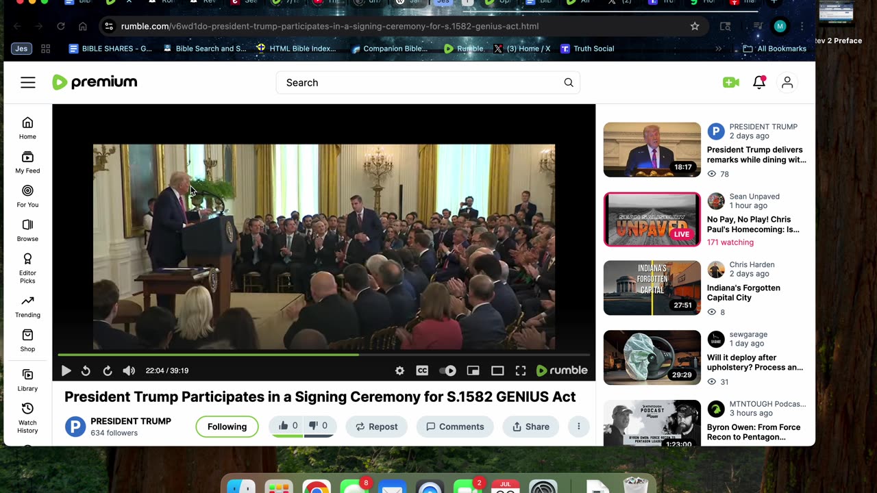Go to Home in sidebar
The image size is (877, 493).
pos(27,128)
